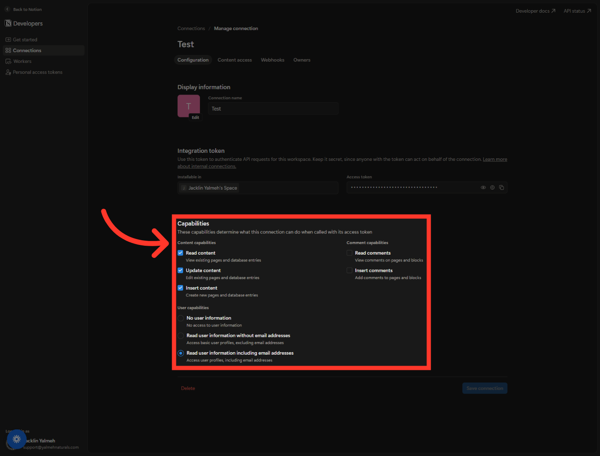The height and width of the screenshot is (456, 600).
Task: Click the Display information heading
Action: [x=204, y=87]
